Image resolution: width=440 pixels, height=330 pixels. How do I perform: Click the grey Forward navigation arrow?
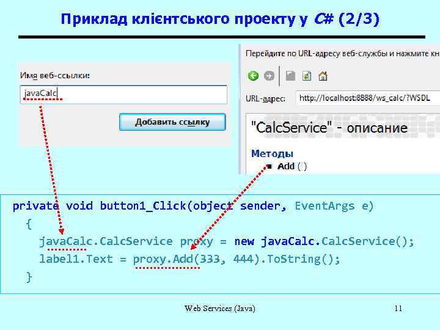(x=269, y=76)
